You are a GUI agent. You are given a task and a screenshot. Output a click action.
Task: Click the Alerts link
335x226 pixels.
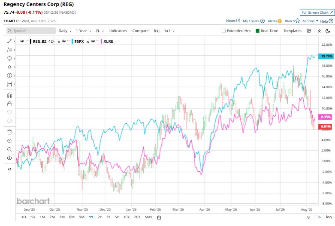[x=272, y=21]
